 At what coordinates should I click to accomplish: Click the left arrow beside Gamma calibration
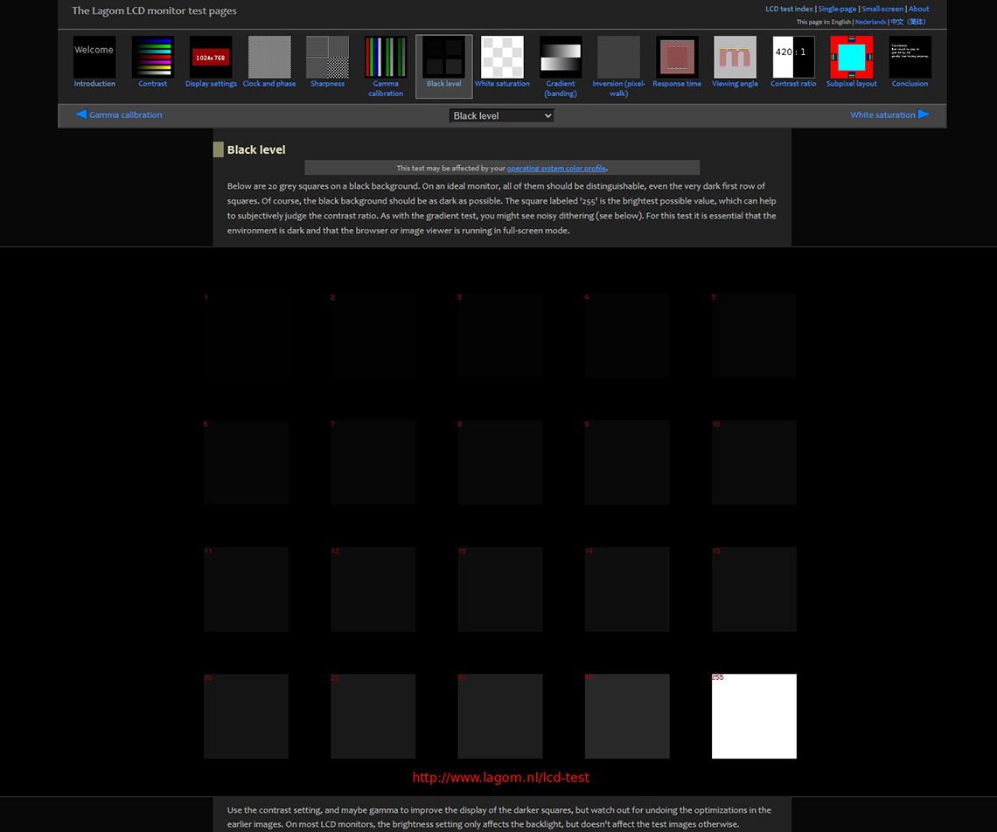coord(80,114)
